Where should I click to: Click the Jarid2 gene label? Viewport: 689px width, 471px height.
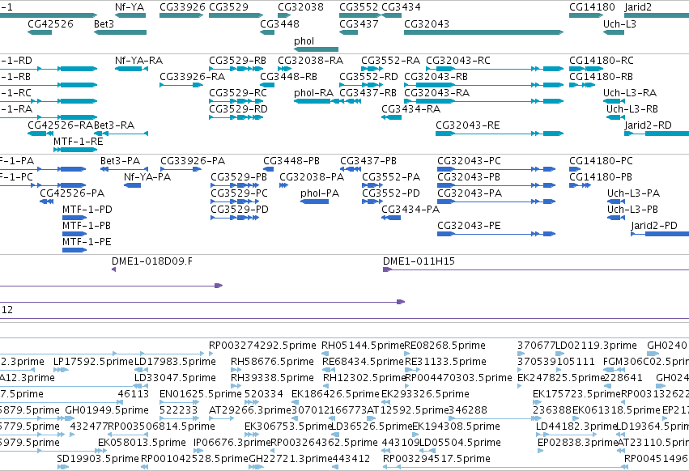point(638,7)
